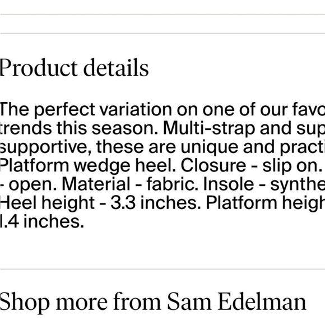The image size is (325, 325).
Task: Click the Product details heading
Action: click(x=74, y=68)
